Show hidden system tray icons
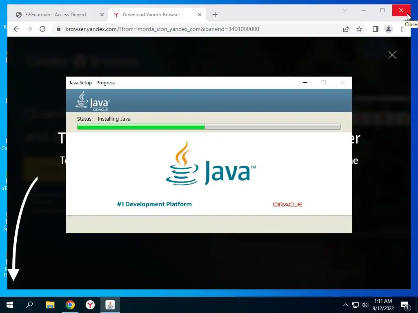Screen dimensions: 418x313 [x=345, y=305]
